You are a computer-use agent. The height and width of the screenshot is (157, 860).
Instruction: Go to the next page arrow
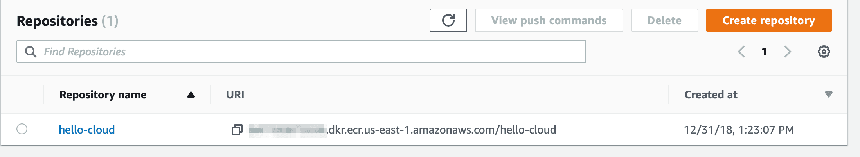click(788, 52)
